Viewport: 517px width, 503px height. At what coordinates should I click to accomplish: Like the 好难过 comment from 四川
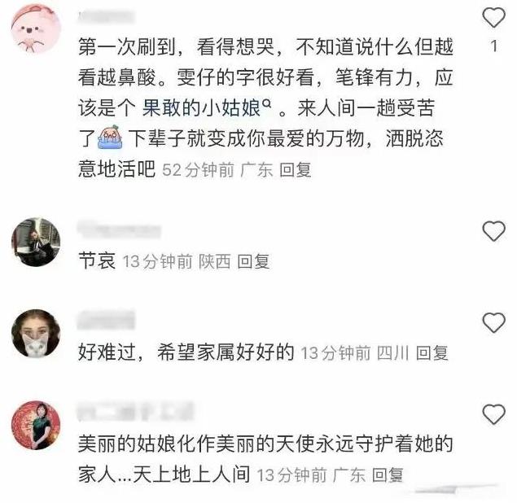pyautogui.click(x=493, y=322)
